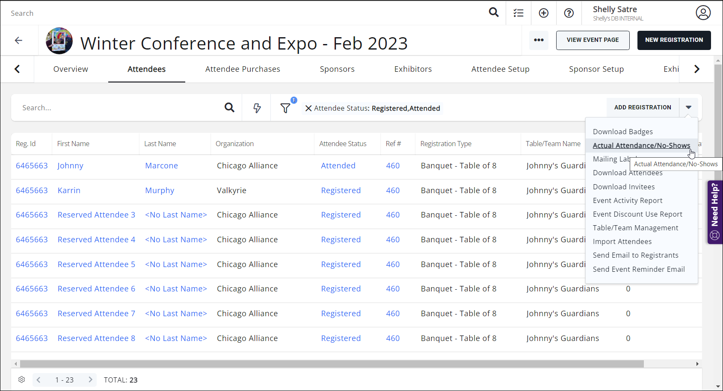
Task: Click the plus circle quick-add icon
Action: coord(544,13)
